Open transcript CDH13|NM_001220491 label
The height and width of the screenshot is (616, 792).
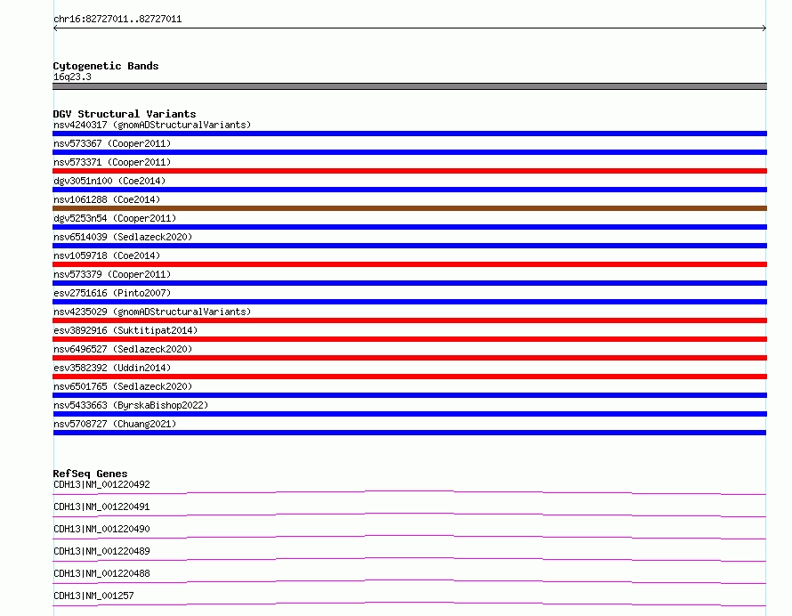pos(101,507)
